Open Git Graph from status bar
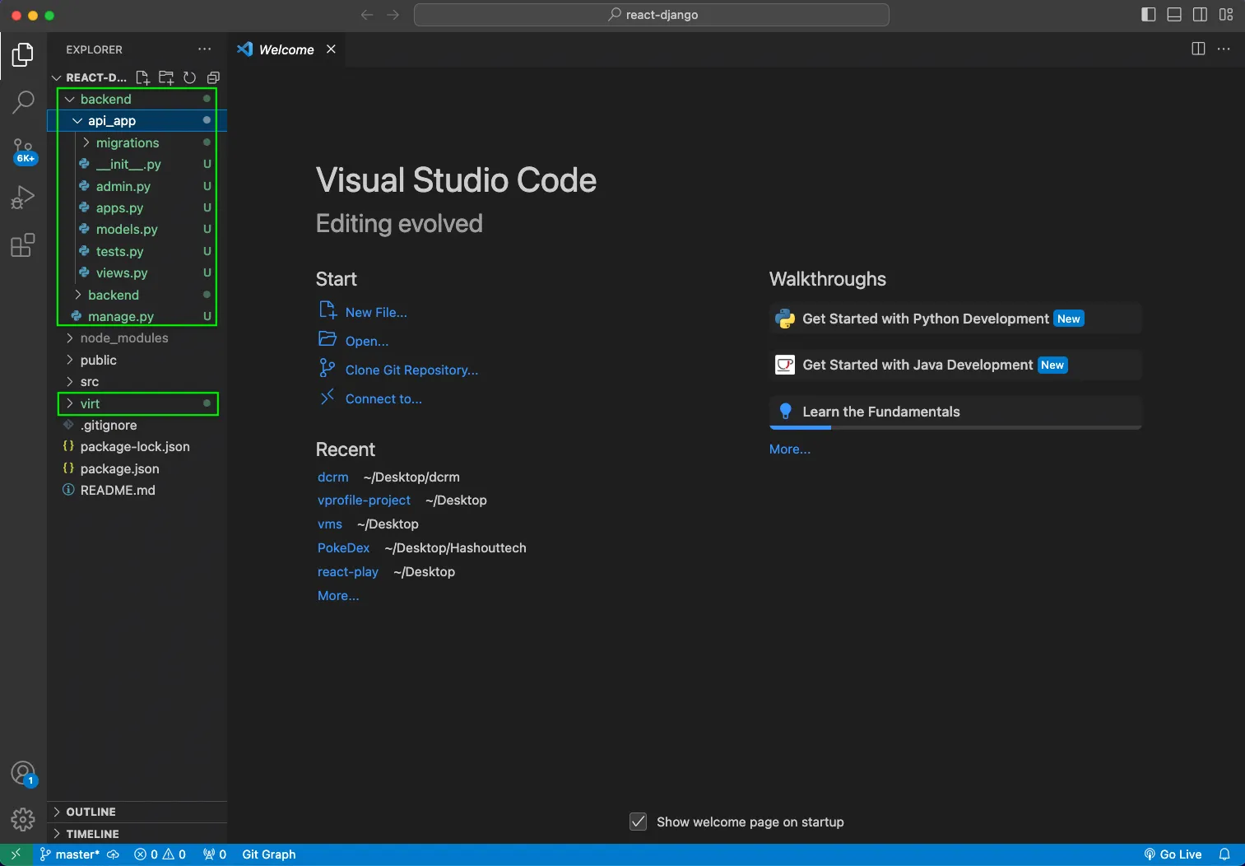This screenshot has height=866, width=1245. coord(269,854)
